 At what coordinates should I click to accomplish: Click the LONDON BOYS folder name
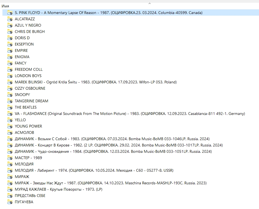coord(28,76)
